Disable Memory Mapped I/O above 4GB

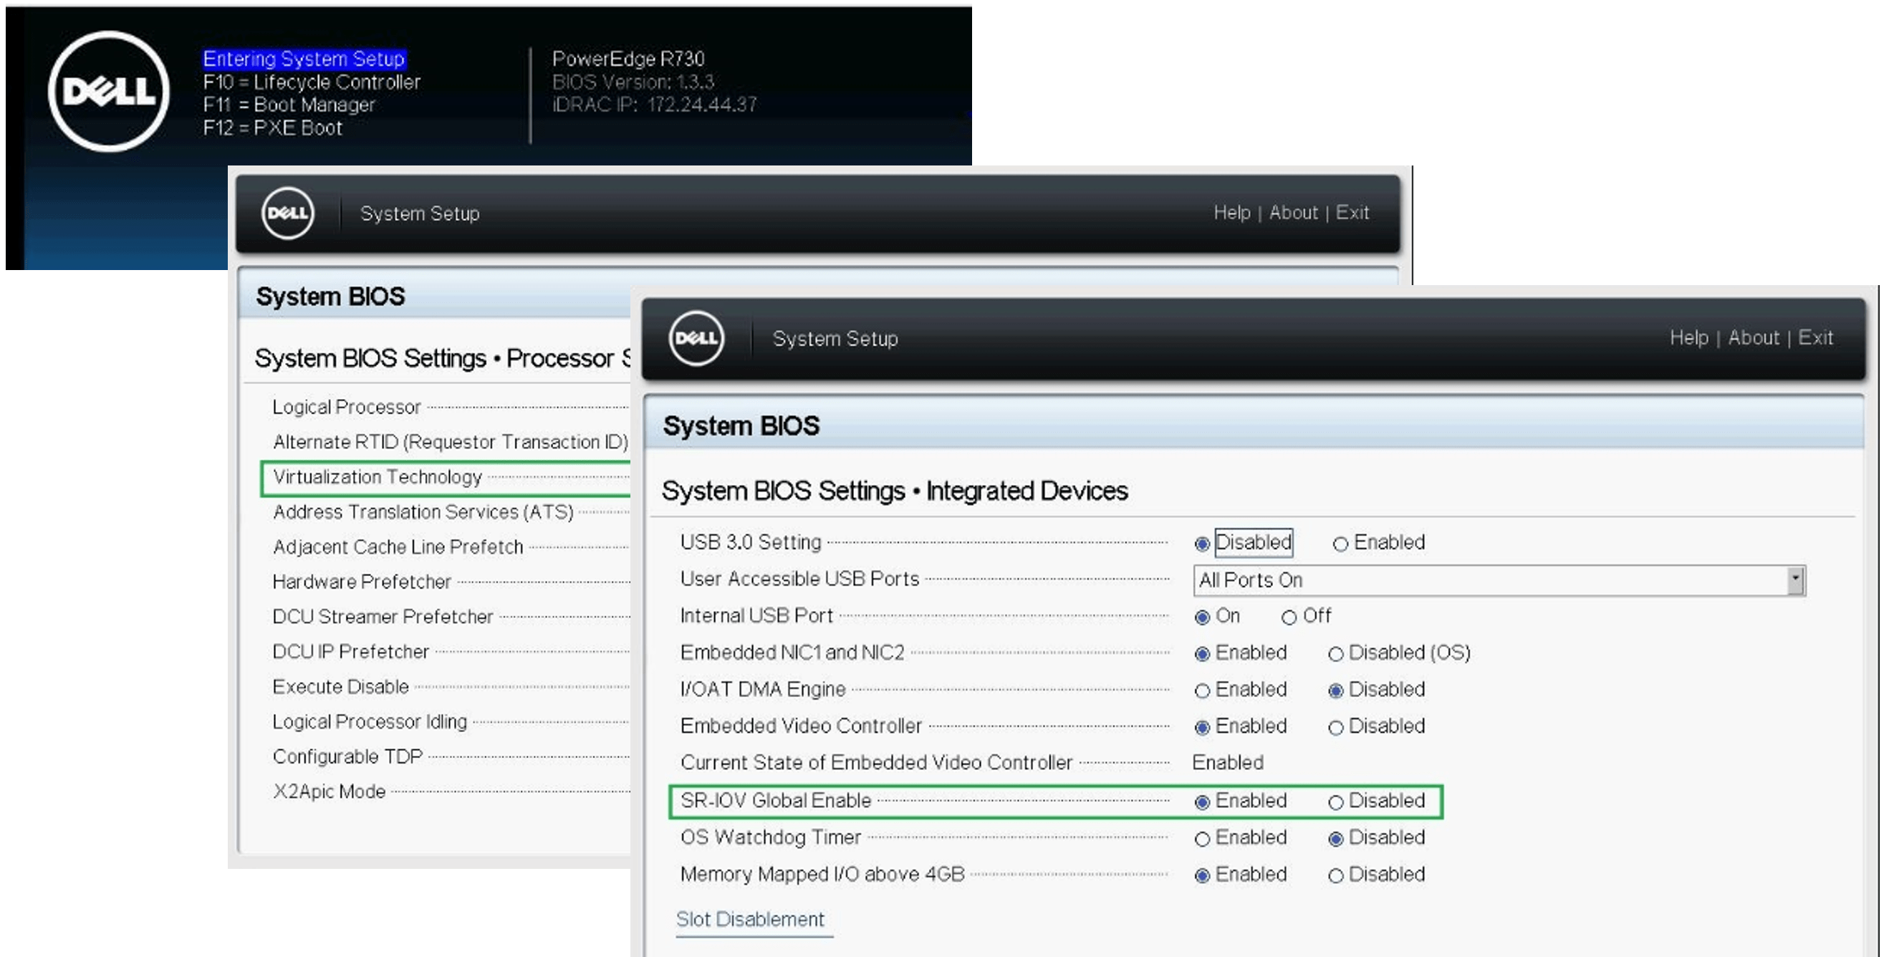tap(1335, 875)
